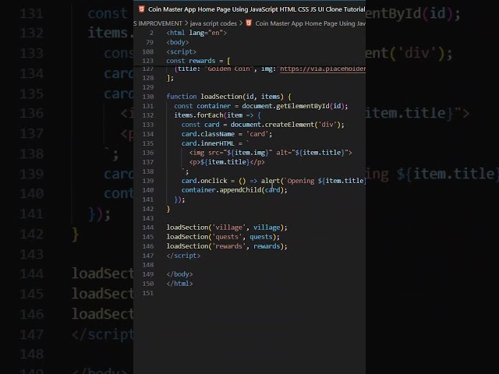Click line number 151 in the gutter
The width and height of the screenshot is (499, 374).
[148, 293]
